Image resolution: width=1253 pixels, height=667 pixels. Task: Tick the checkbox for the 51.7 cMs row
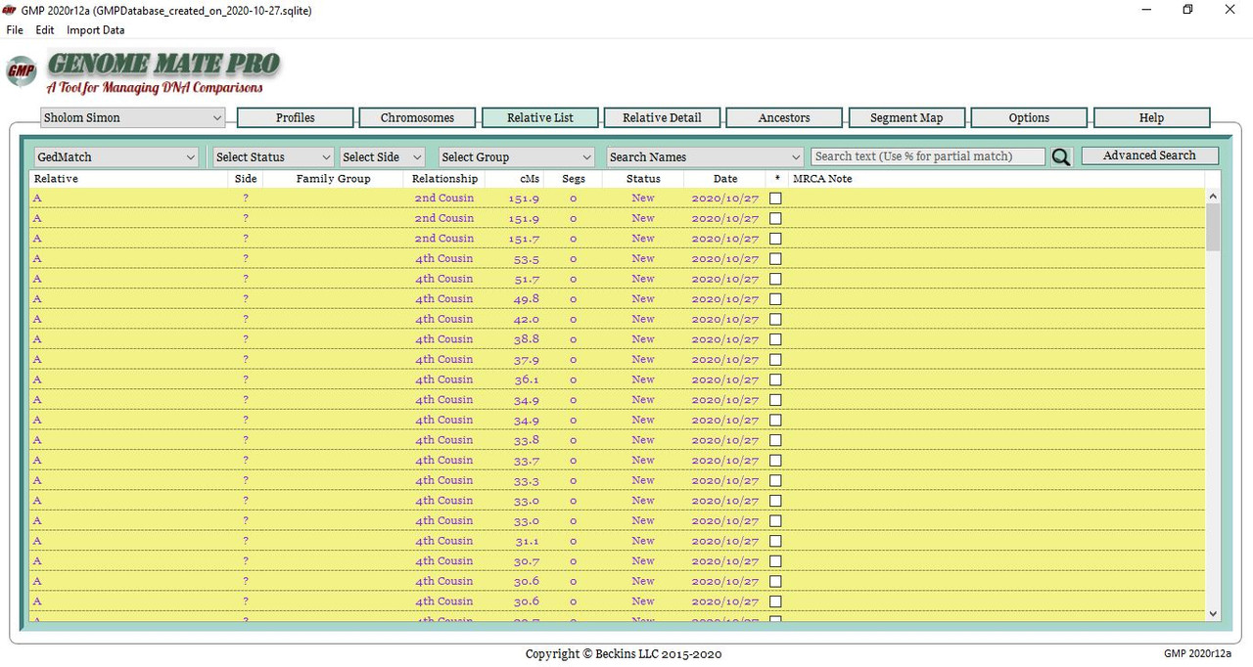tap(775, 279)
